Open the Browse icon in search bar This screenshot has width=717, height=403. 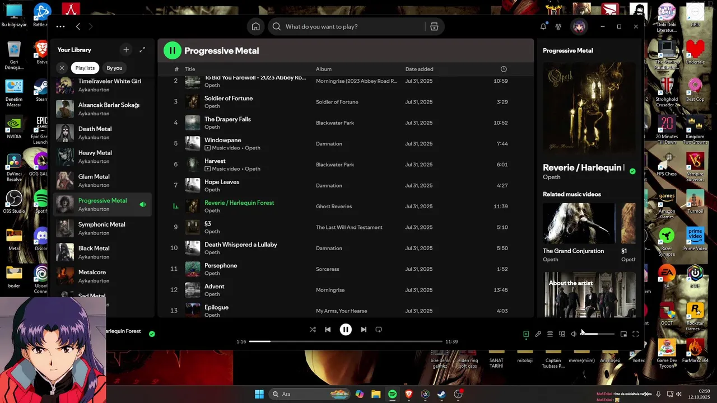point(434,26)
